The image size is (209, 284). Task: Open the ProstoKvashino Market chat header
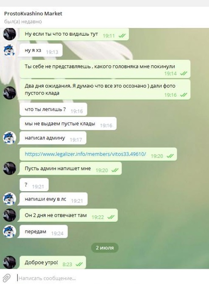click(33, 14)
